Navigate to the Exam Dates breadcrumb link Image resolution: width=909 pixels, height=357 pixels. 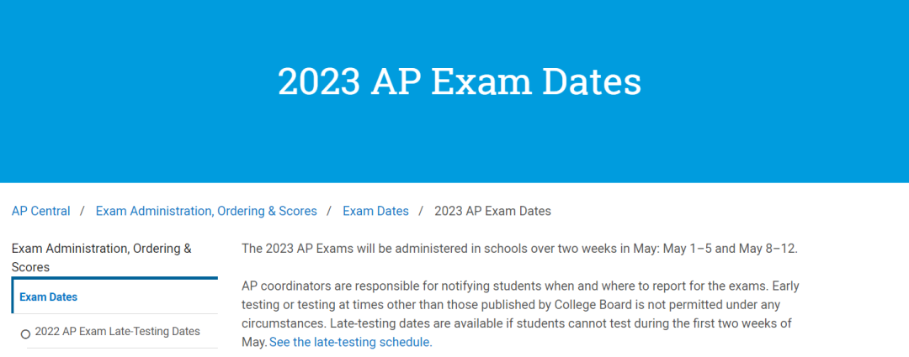(375, 211)
